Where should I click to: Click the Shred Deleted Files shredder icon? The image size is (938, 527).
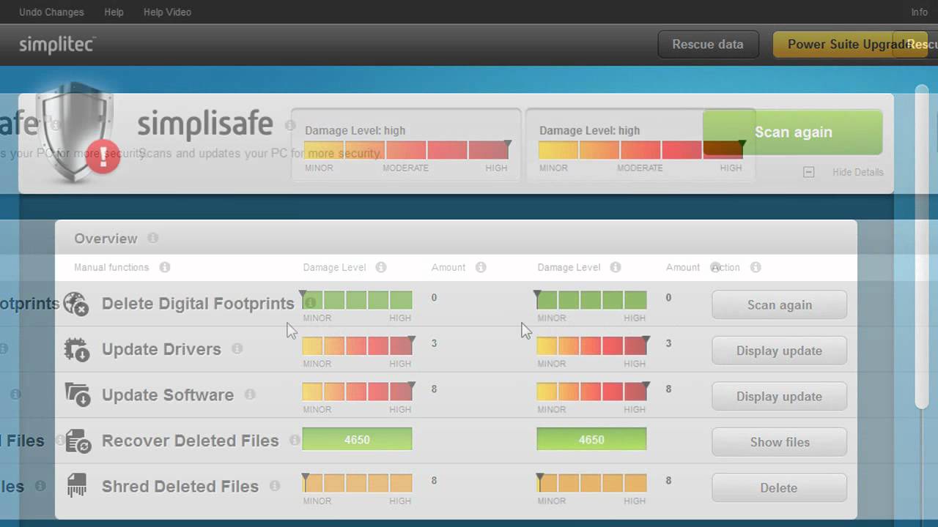[77, 486]
